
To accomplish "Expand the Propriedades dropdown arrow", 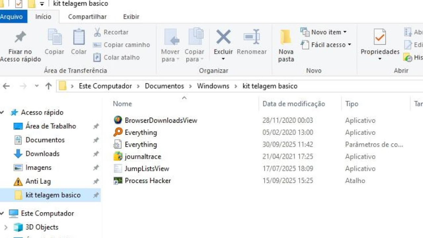I will [380, 59].
